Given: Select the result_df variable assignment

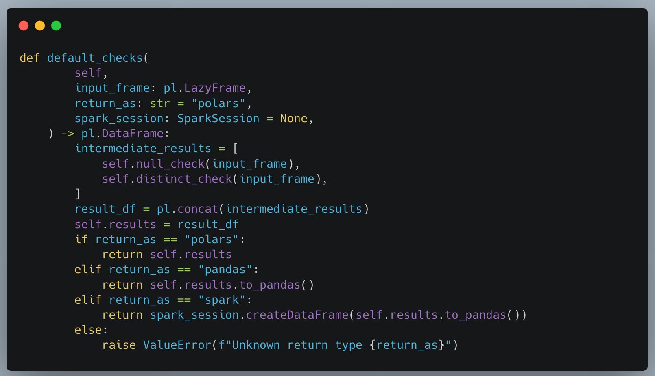Looking at the screenshot, I should click(x=105, y=209).
